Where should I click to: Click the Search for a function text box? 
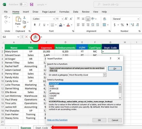(x=78, y=69)
